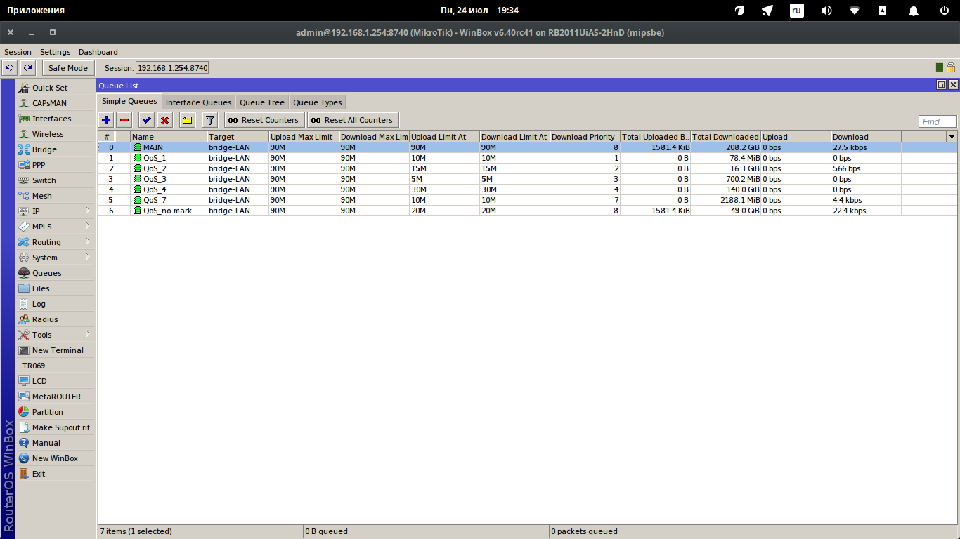
Task: Expand the MPLS submenu
Action: tap(56, 227)
